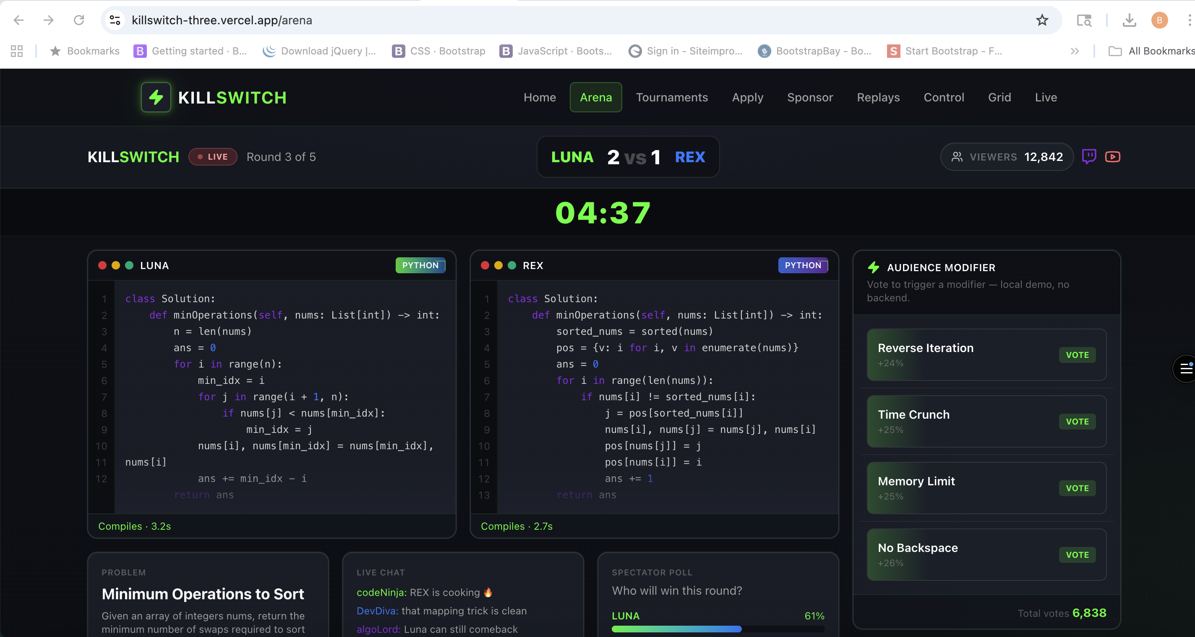Open the Getting started Bootstrap bookmark
1195x637 pixels.
[x=190, y=51]
